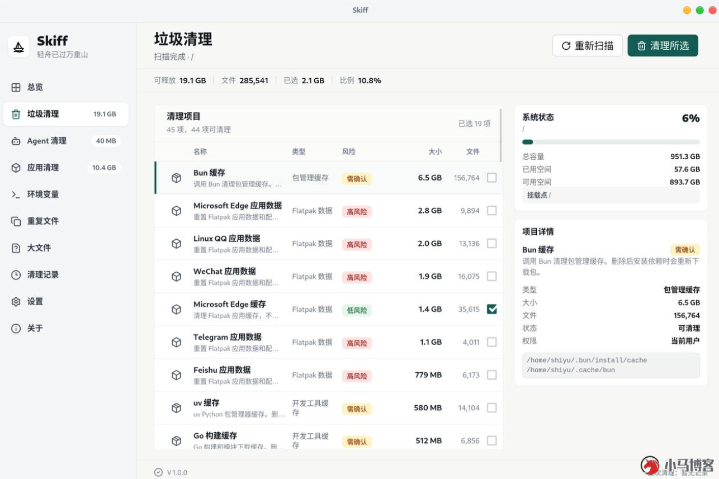Sort by the 大小 column header
Screen dimensions: 719x479
pos(434,151)
